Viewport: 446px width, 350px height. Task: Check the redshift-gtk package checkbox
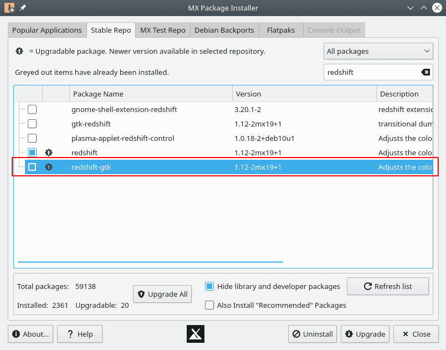32,167
